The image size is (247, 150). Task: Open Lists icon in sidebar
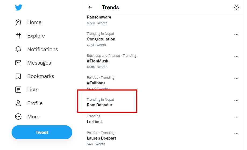click(18, 90)
